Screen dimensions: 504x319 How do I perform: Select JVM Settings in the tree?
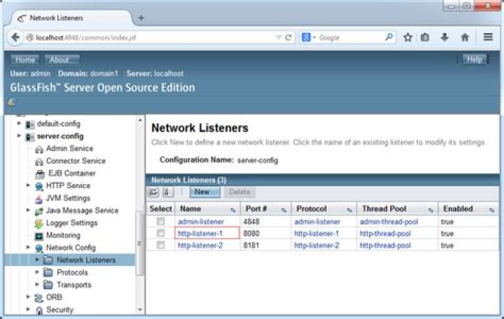(x=68, y=198)
